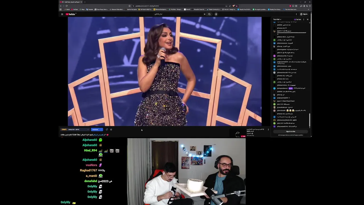Click the YouTube logo

(x=71, y=14)
